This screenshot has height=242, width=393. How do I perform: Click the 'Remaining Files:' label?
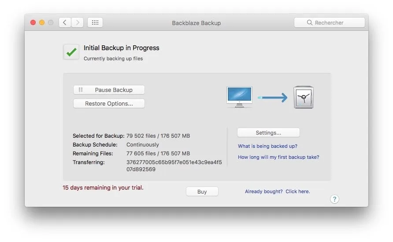(x=93, y=154)
